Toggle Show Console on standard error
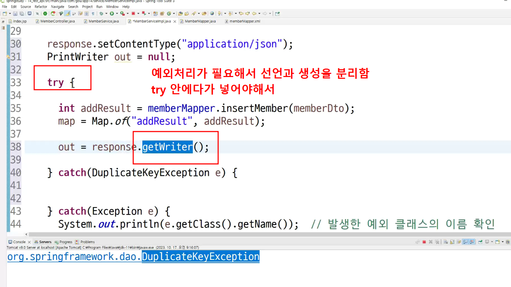The image size is (511, 287). pos(472,242)
